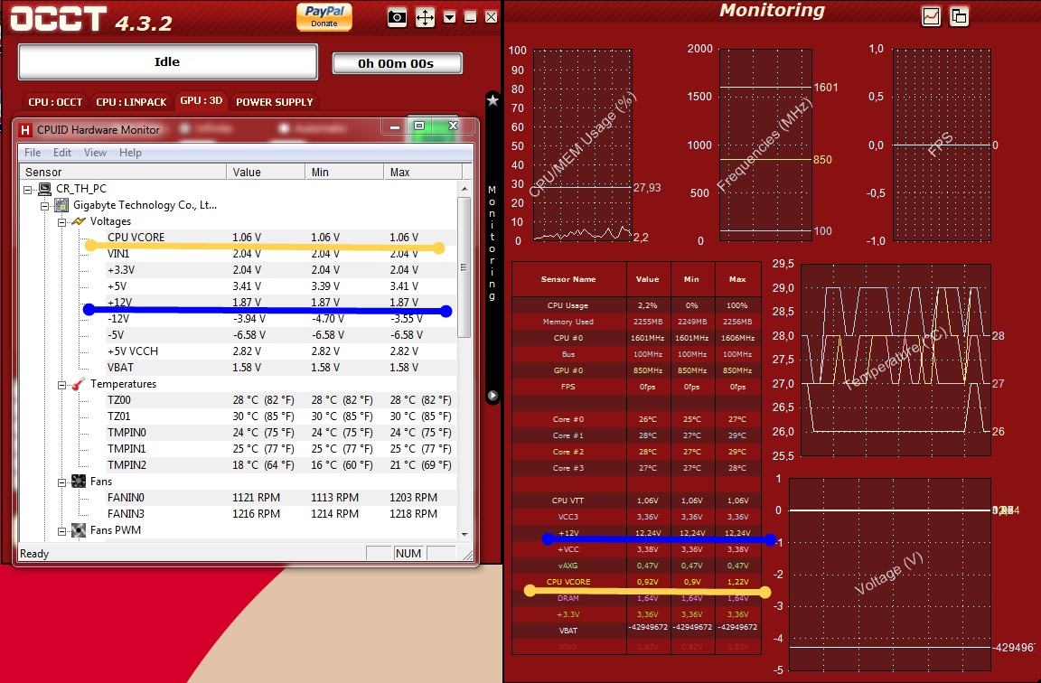Open the Edit menu in Hardware Monitor
Screen dimensions: 1041x683
pos(62,153)
